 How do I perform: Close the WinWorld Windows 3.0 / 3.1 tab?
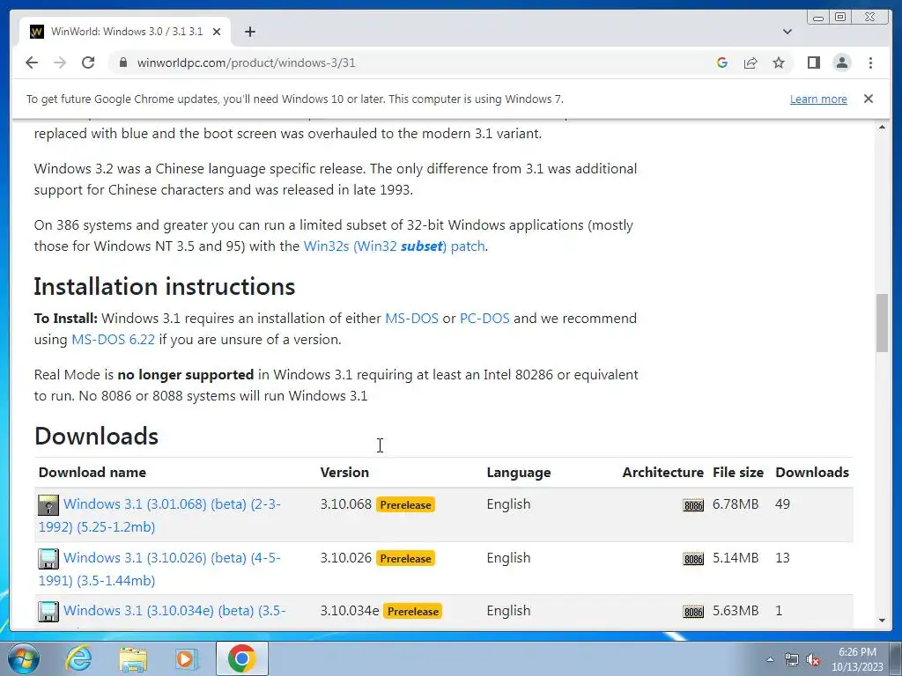pyautogui.click(x=217, y=32)
